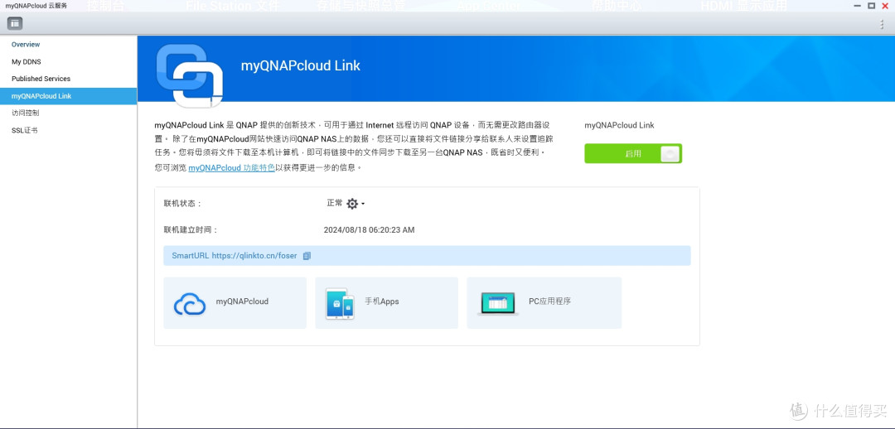895x429 pixels.
Task: Open SSL证书 in sidebar
Action: [x=25, y=130]
